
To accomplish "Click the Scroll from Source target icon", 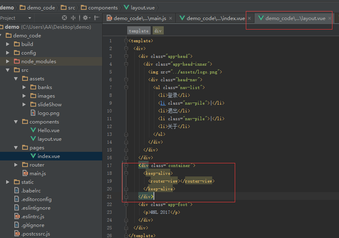I will [64, 18].
